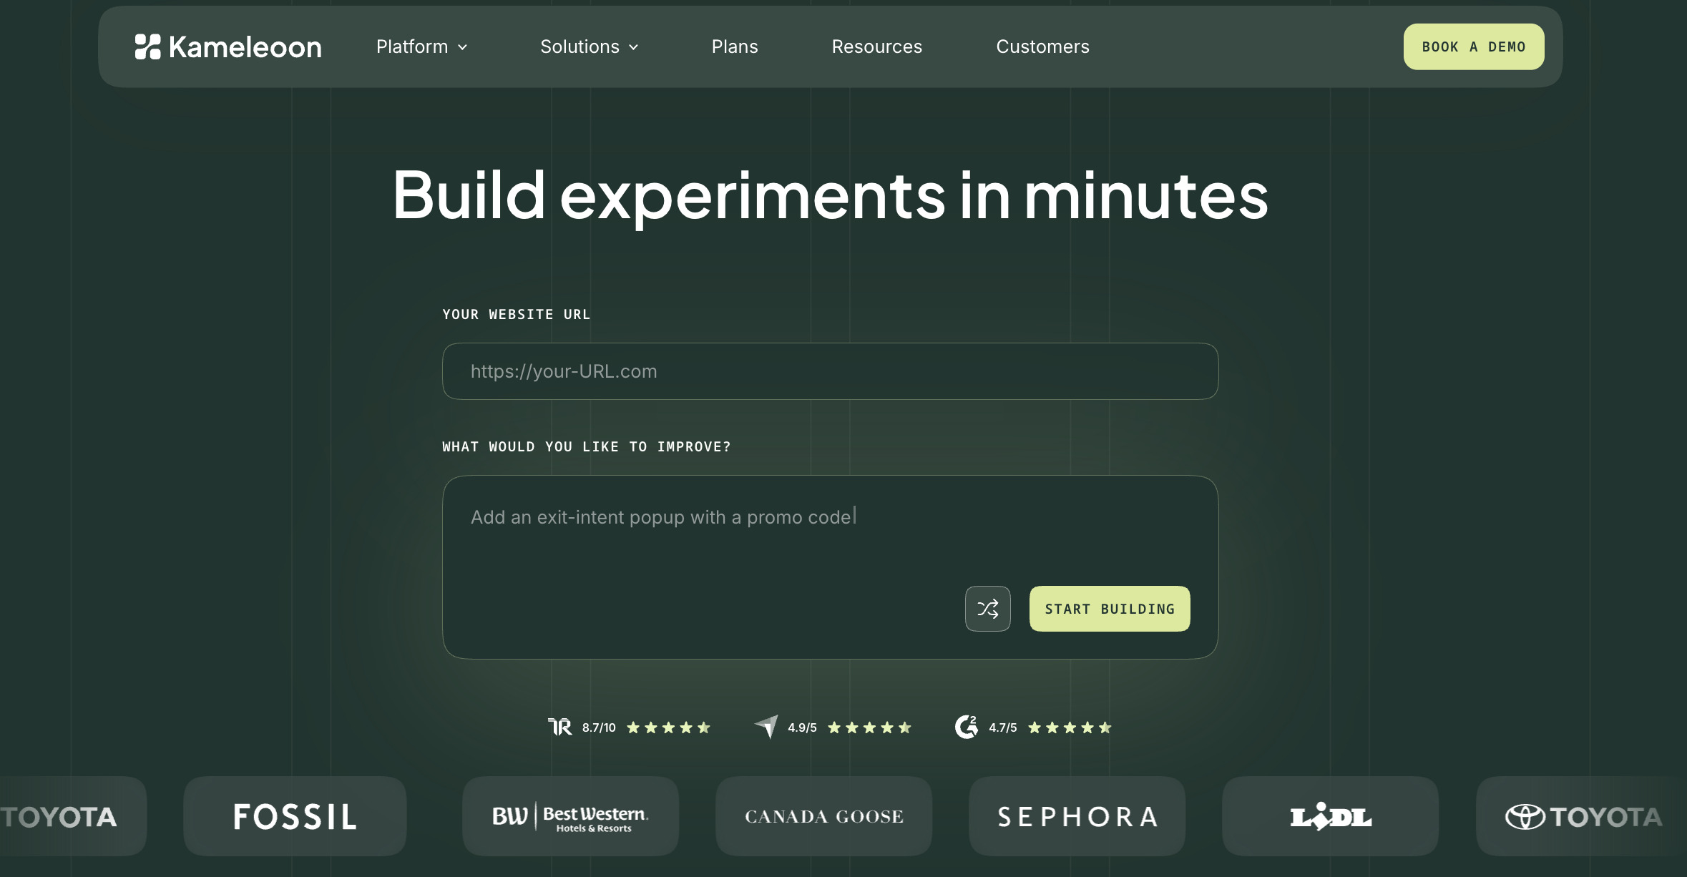This screenshot has width=1687, height=877.
Task: Expand the Solutions dropdown menu
Action: click(590, 47)
